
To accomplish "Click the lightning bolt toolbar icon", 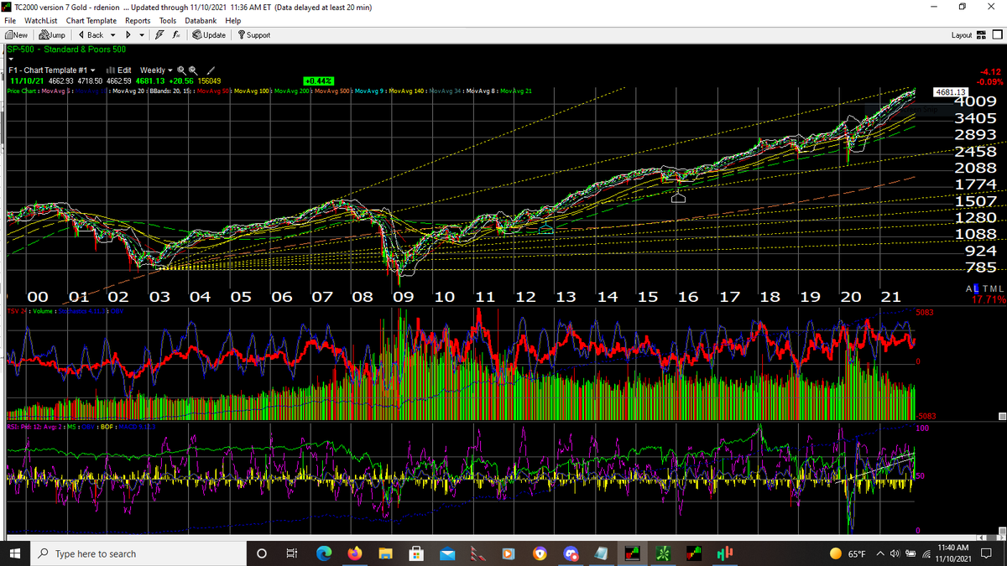I will point(161,35).
